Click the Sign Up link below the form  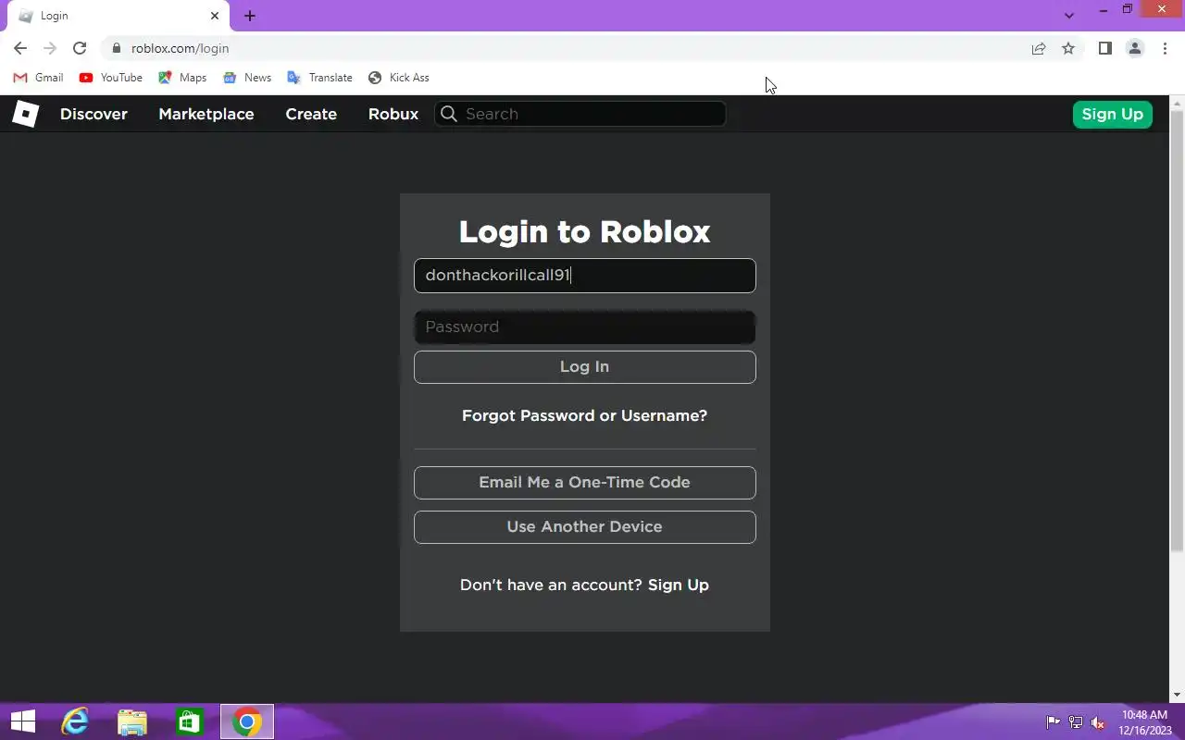679,585
